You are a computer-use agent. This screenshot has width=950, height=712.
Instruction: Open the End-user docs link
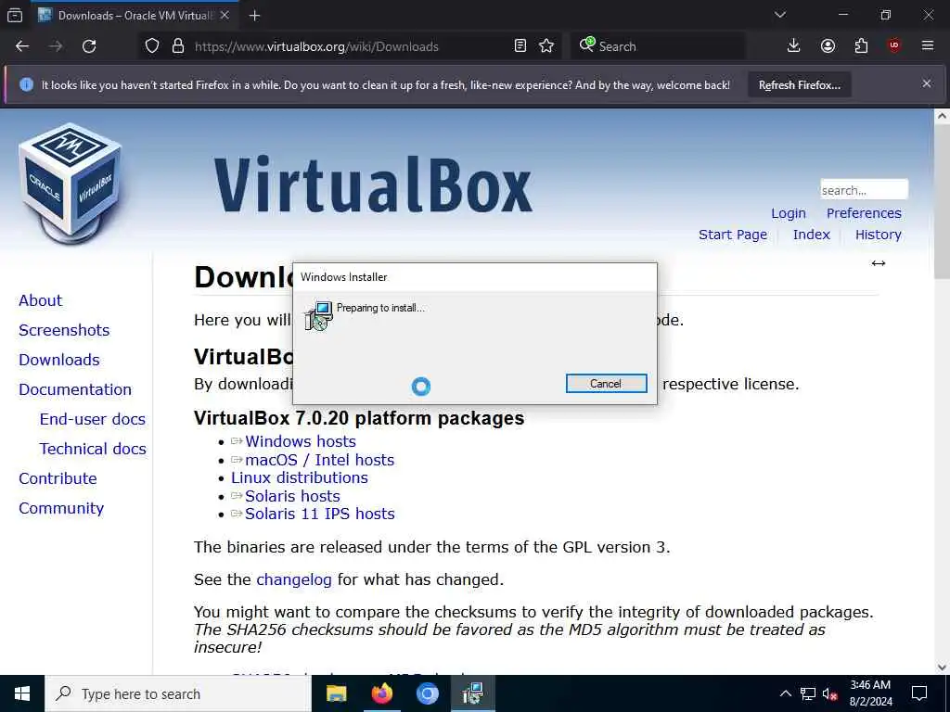pos(93,419)
